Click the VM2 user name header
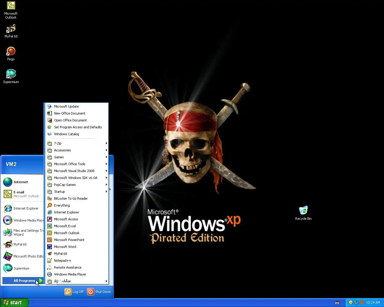 (x=11, y=164)
